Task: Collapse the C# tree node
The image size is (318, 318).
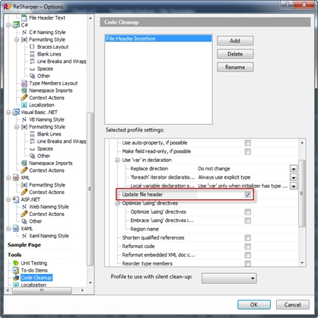Action: click(x=8, y=25)
